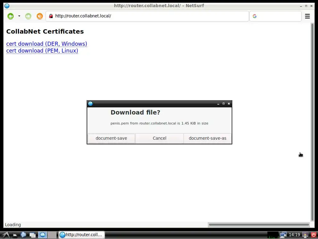
Task: Switch to the first highlighted workspace
Action: click(x=43, y=235)
